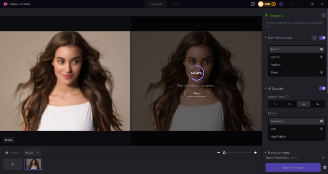Select 1x upscale ratio
The image size is (328, 174).
pos(276,104)
